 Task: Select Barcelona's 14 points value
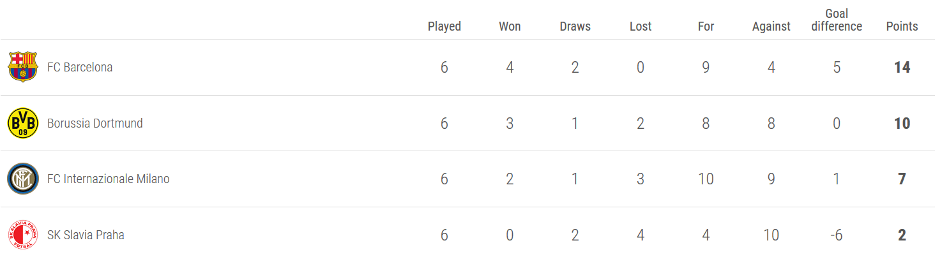(902, 67)
